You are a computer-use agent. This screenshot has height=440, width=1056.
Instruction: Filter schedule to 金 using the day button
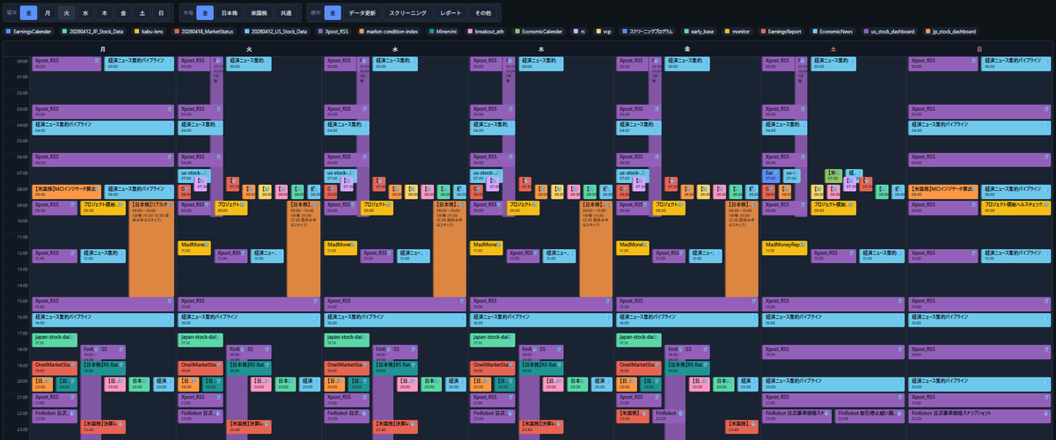point(122,14)
